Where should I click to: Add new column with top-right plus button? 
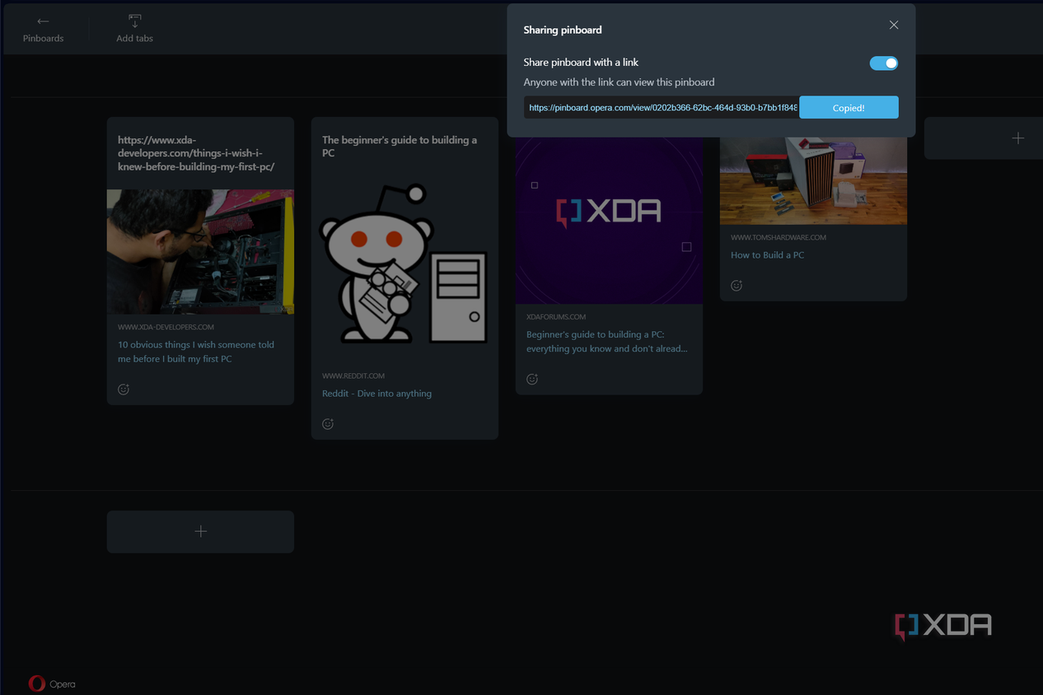[983, 138]
